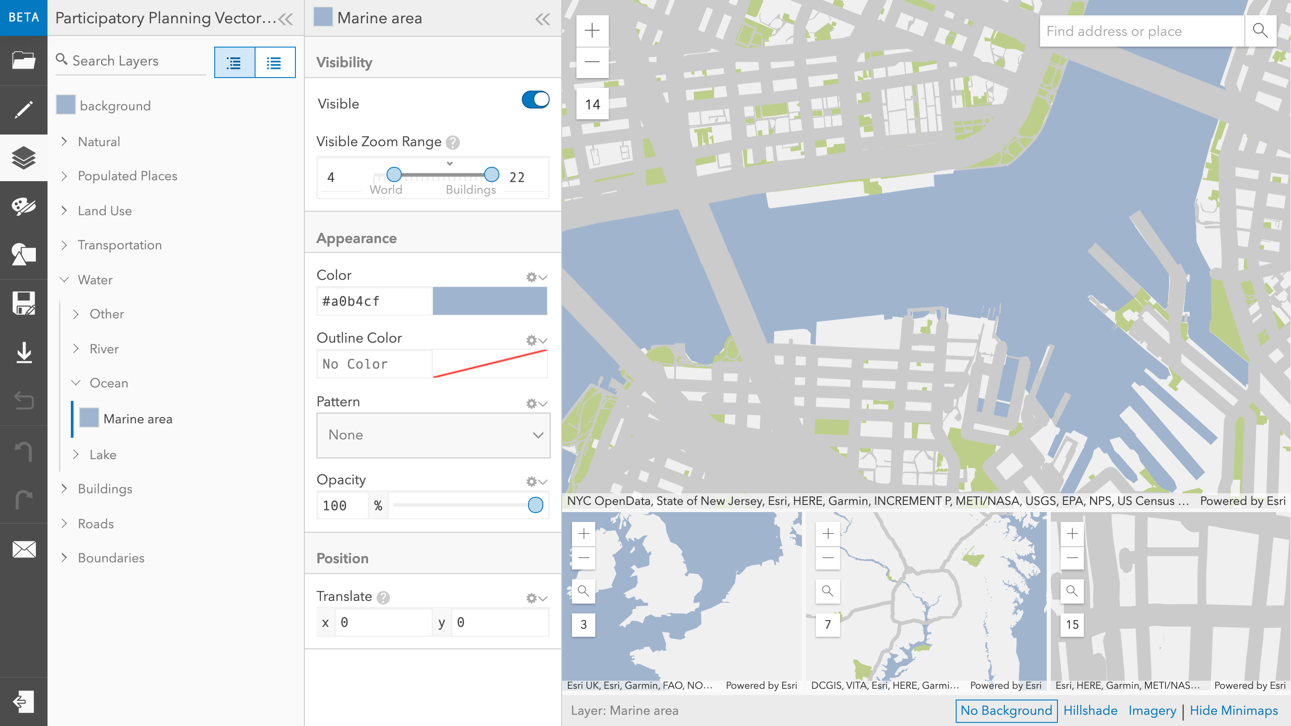1291x726 pixels.
Task: Click the floppy disk save icon
Action: tap(24, 303)
